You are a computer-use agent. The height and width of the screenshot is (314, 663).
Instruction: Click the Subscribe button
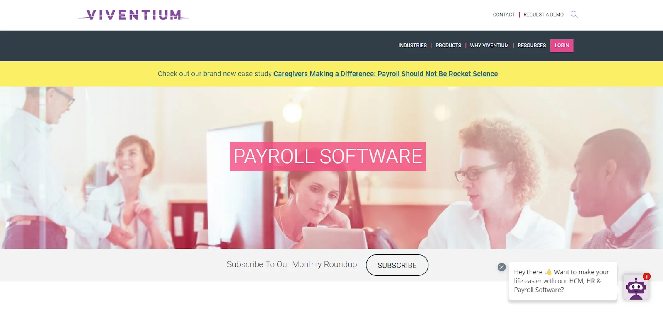coord(397,265)
